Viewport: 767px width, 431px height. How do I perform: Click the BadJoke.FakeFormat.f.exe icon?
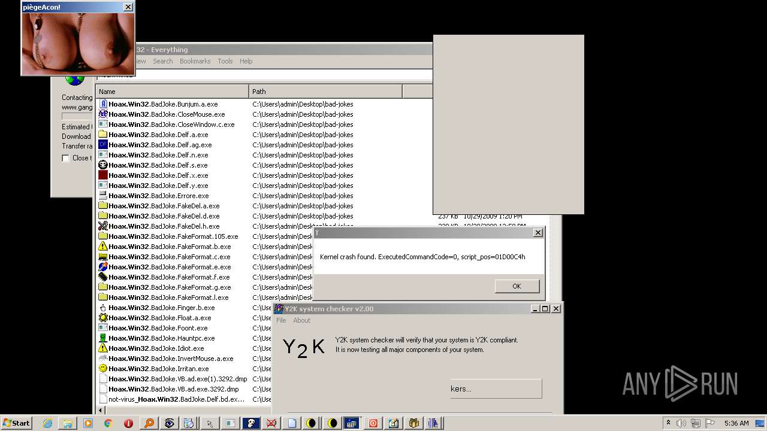pyautogui.click(x=103, y=277)
